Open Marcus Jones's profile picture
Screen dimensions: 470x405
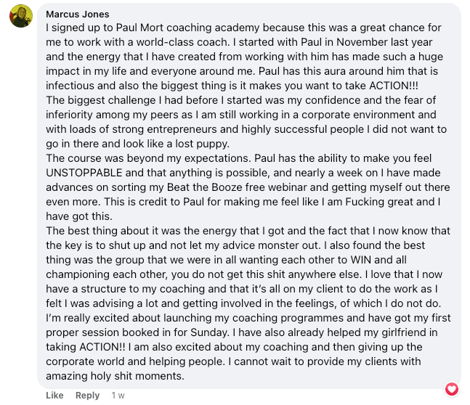(21, 16)
